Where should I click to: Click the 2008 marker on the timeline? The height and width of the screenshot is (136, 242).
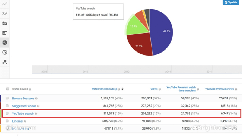coord(44,72)
